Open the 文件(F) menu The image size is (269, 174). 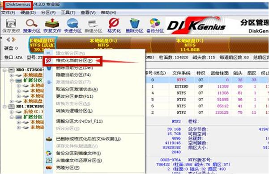click(8, 12)
